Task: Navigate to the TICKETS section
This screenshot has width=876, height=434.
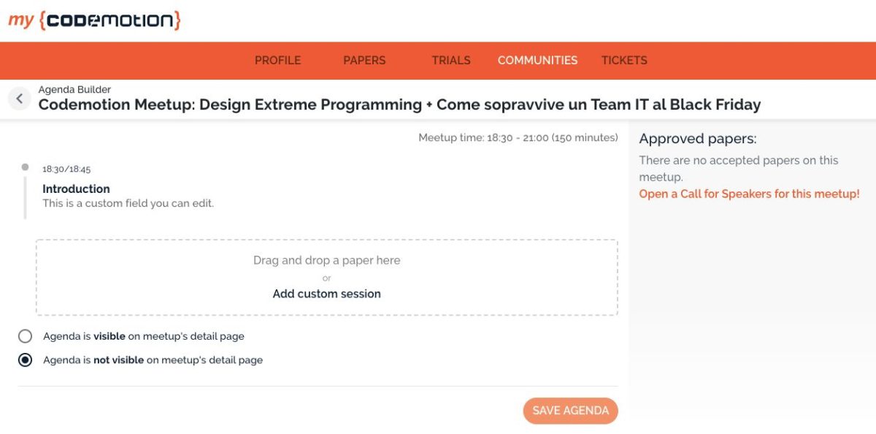Action: pyautogui.click(x=624, y=61)
